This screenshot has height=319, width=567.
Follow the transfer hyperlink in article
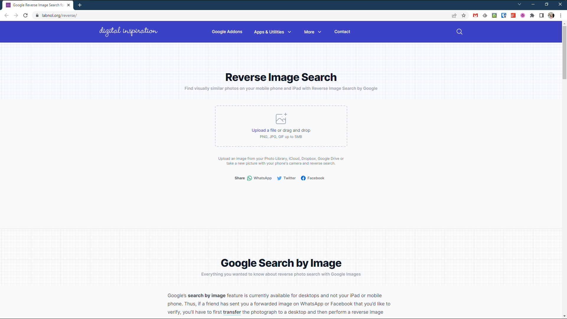[232, 312]
